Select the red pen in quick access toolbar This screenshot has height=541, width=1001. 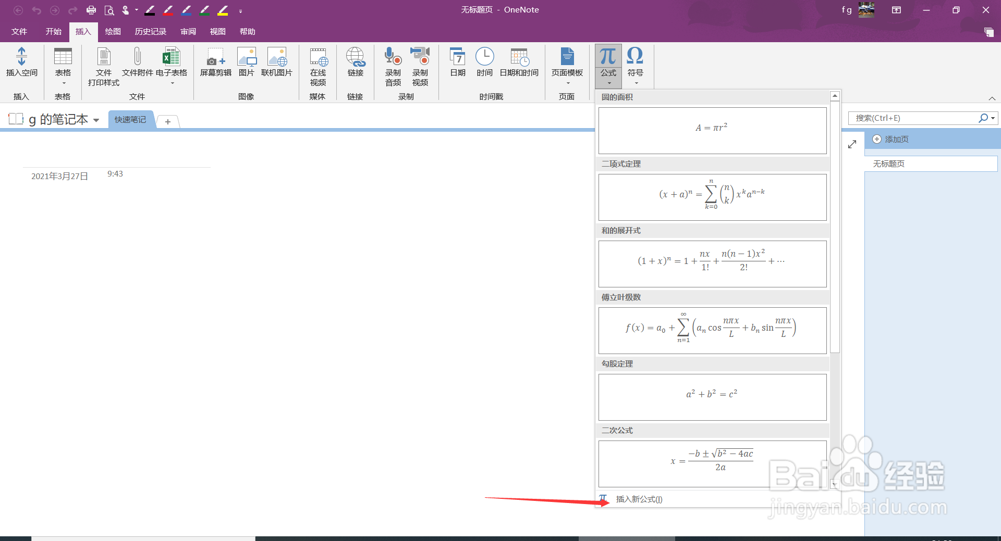tap(168, 10)
